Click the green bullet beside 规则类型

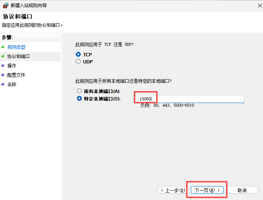click(3, 47)
